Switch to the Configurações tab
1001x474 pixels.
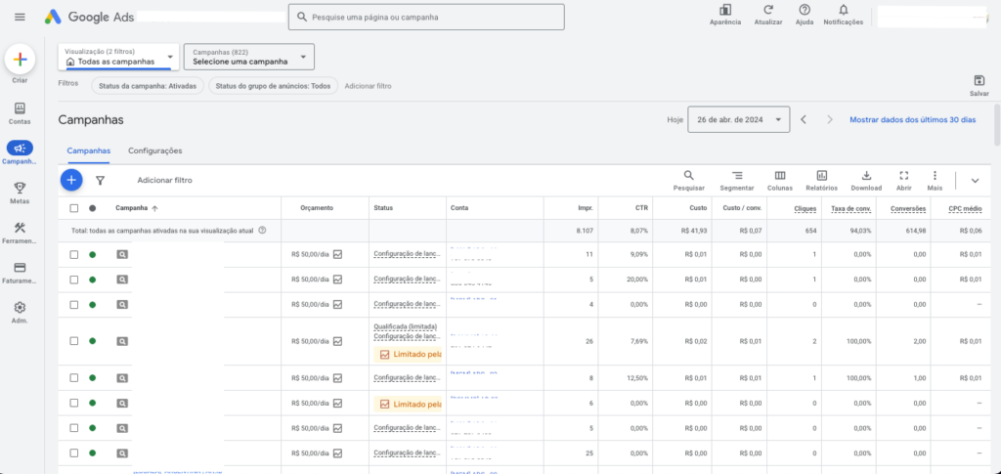155,151
